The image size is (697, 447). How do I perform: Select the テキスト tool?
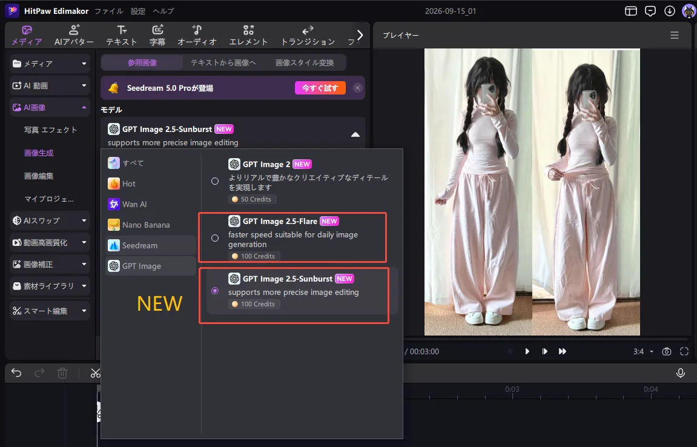tap(121, 35)
